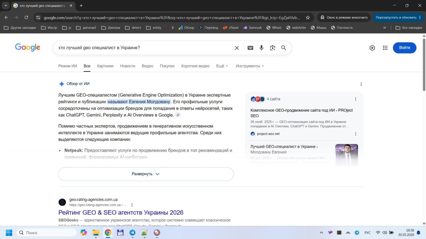Open the 'Все закладки' folder

pyautogui.click(x=409, y=28)
